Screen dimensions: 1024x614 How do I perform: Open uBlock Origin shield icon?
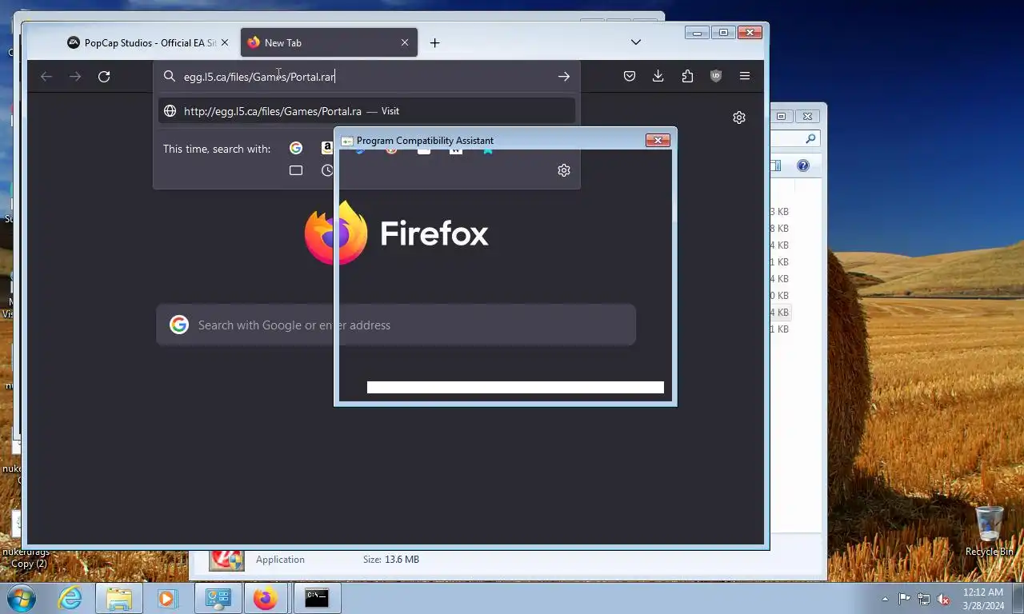click(x=716, y=76)
